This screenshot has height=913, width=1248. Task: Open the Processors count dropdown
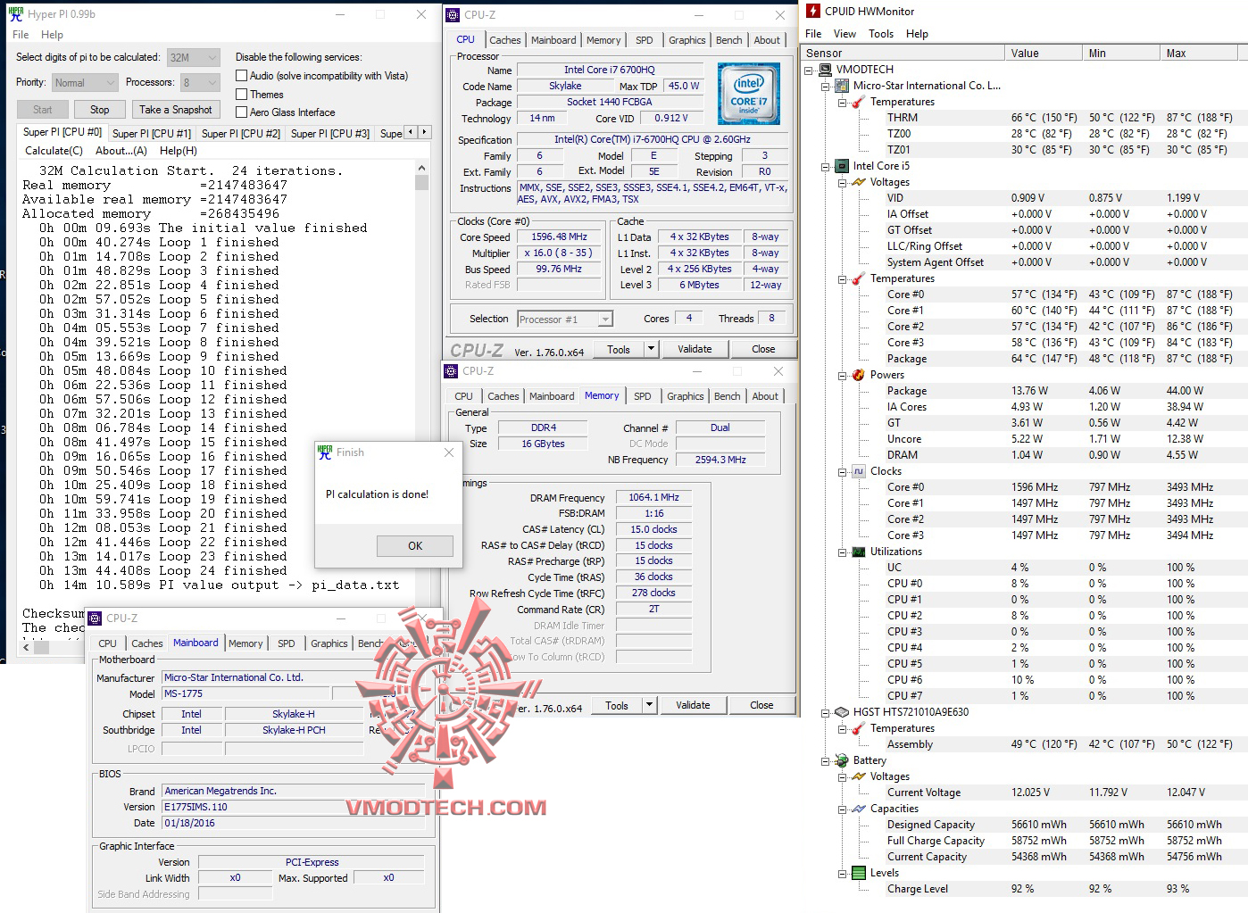point(200,82)
